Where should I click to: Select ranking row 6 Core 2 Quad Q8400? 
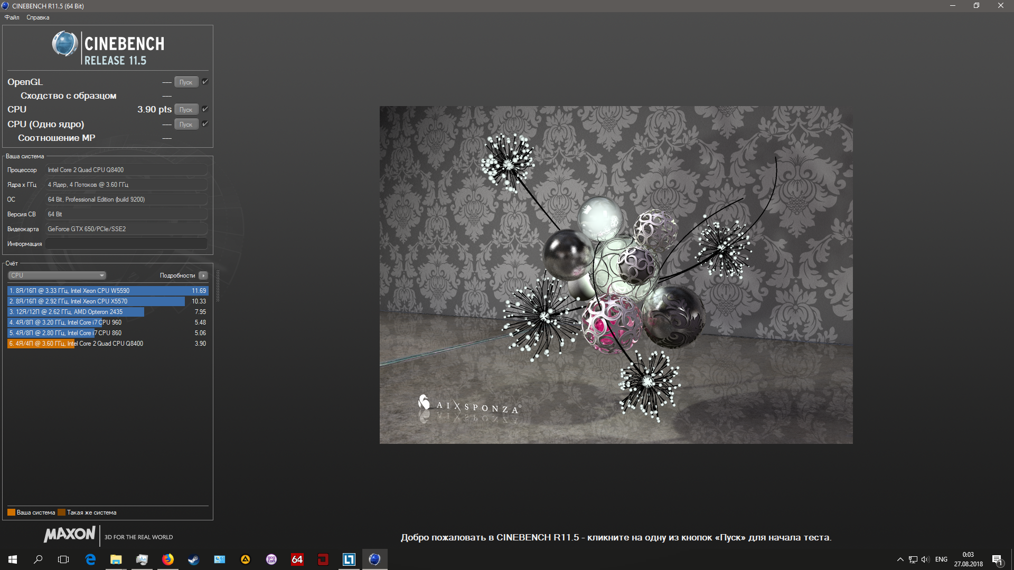108,344
